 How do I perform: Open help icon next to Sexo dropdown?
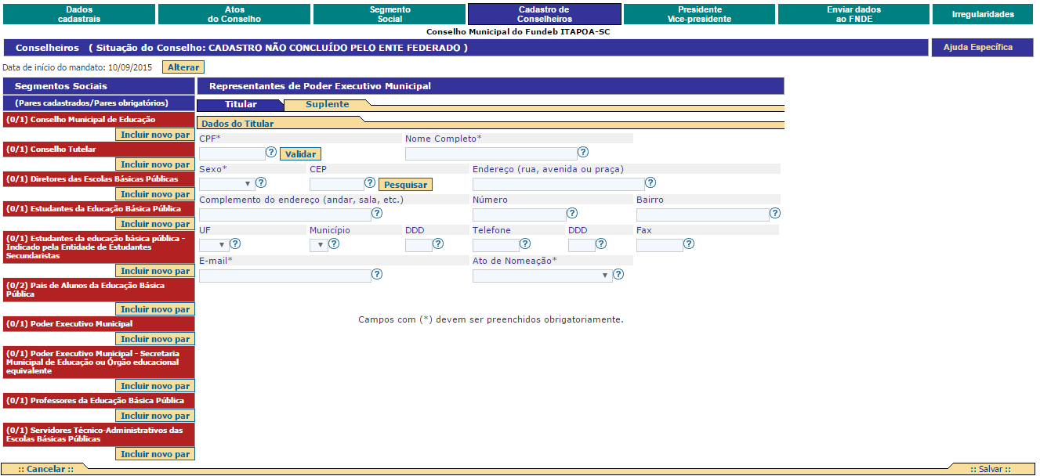click(x=261, y=183)
